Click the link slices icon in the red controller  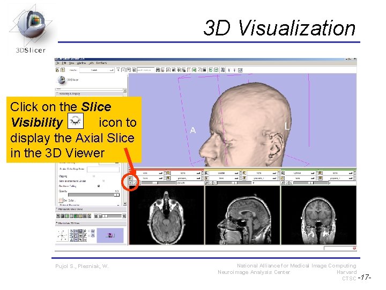click(131, 183)
